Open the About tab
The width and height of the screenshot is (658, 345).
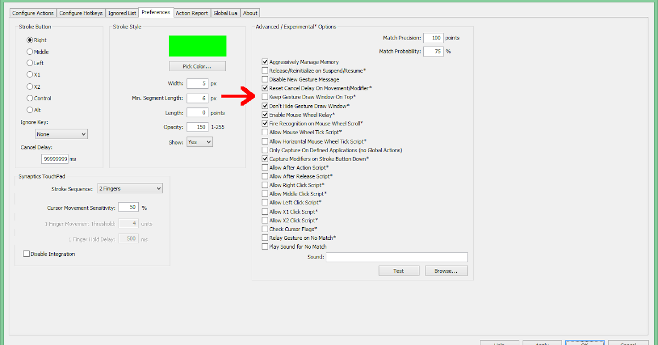click(x=250, y=13)
